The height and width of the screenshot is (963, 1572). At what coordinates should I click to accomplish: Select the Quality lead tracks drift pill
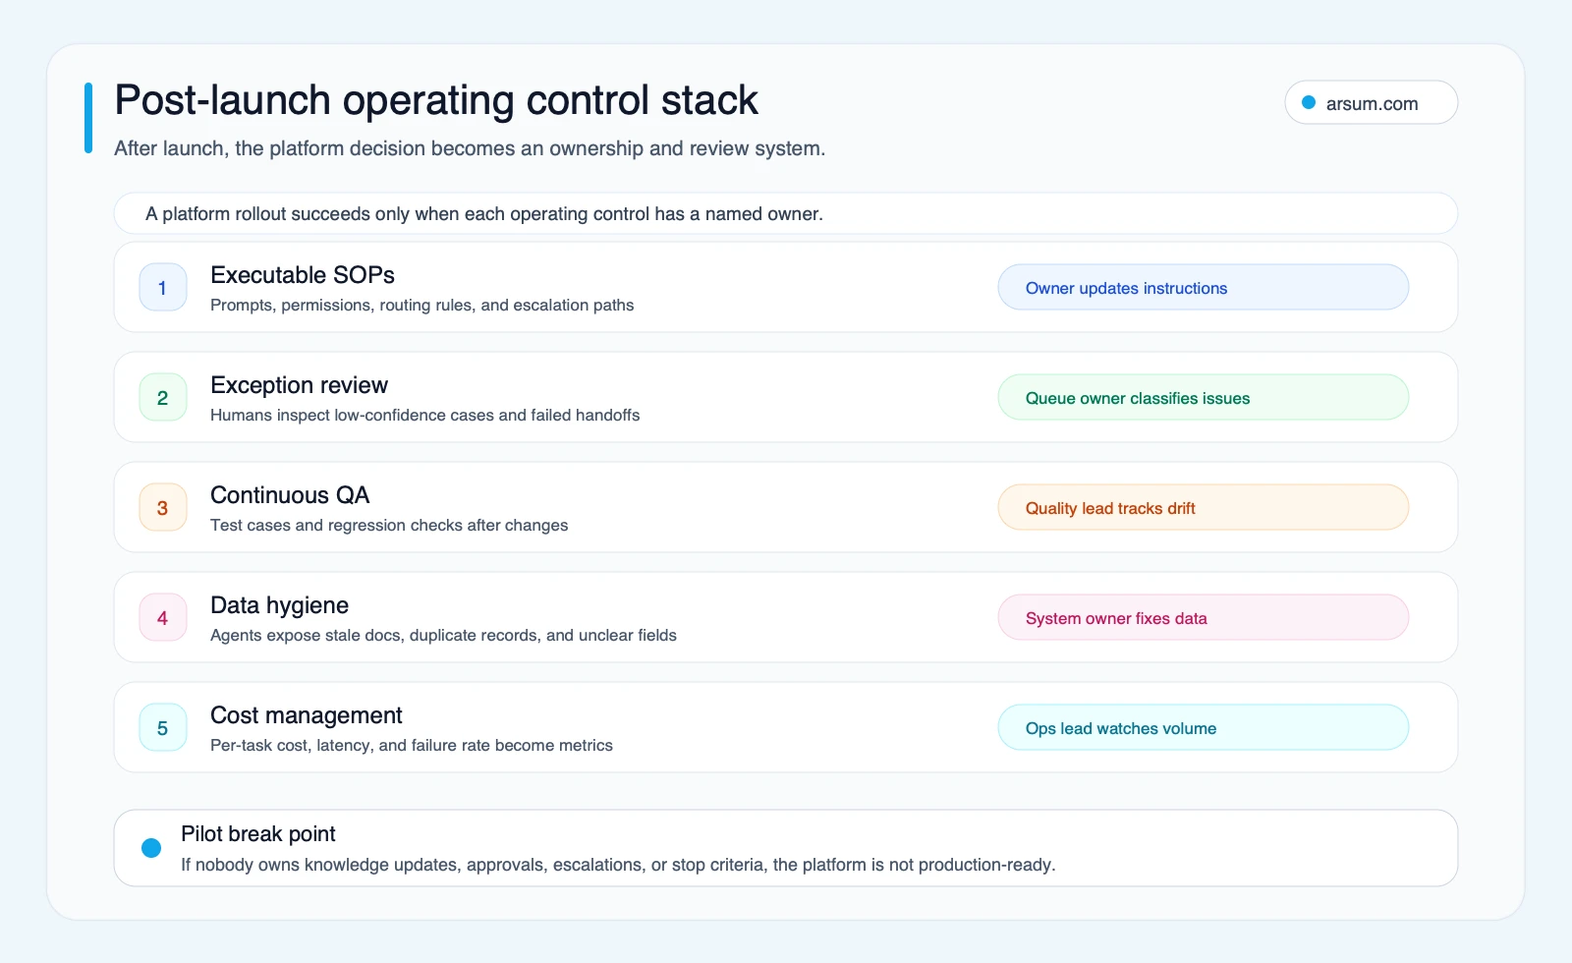(x=1204, y=507)
